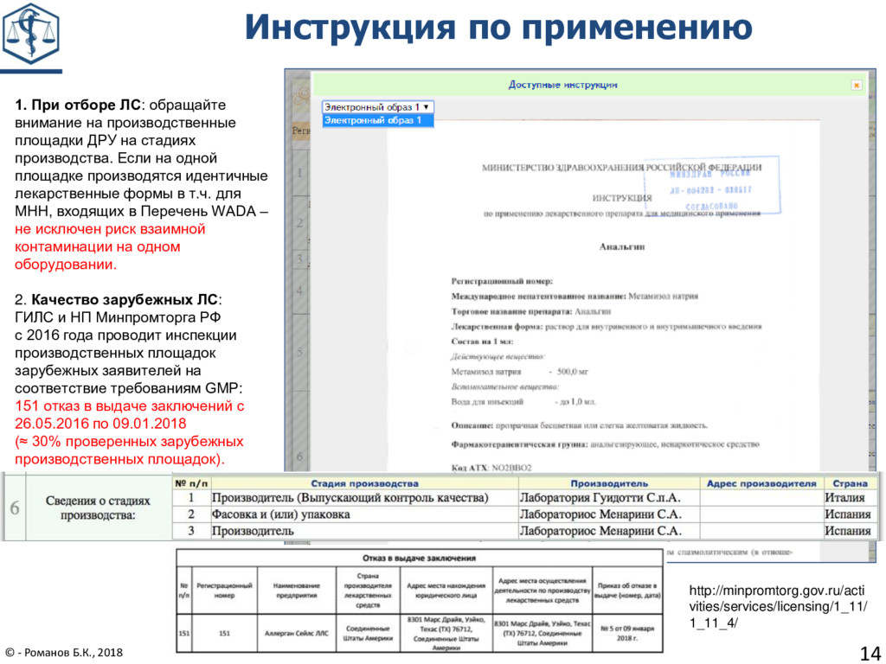Click the bold heading Качество зарубежных ЛС

tap(125, 299)
